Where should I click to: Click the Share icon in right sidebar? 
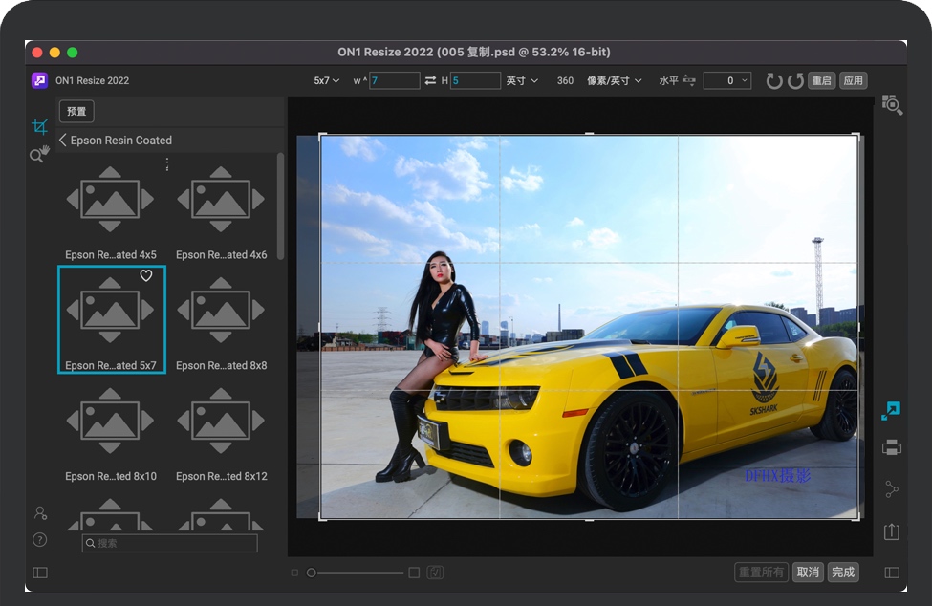(x=892, y=489)
